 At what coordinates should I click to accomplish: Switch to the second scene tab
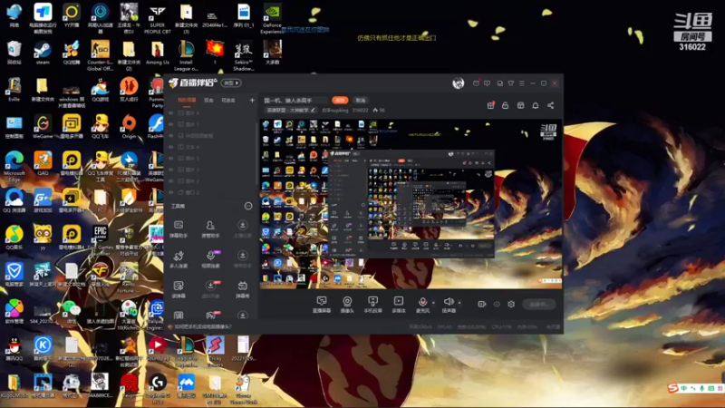(209, 101)
